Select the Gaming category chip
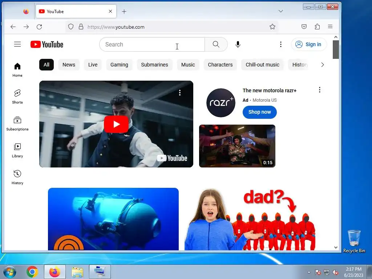The image size is (372, 279). 119,65
